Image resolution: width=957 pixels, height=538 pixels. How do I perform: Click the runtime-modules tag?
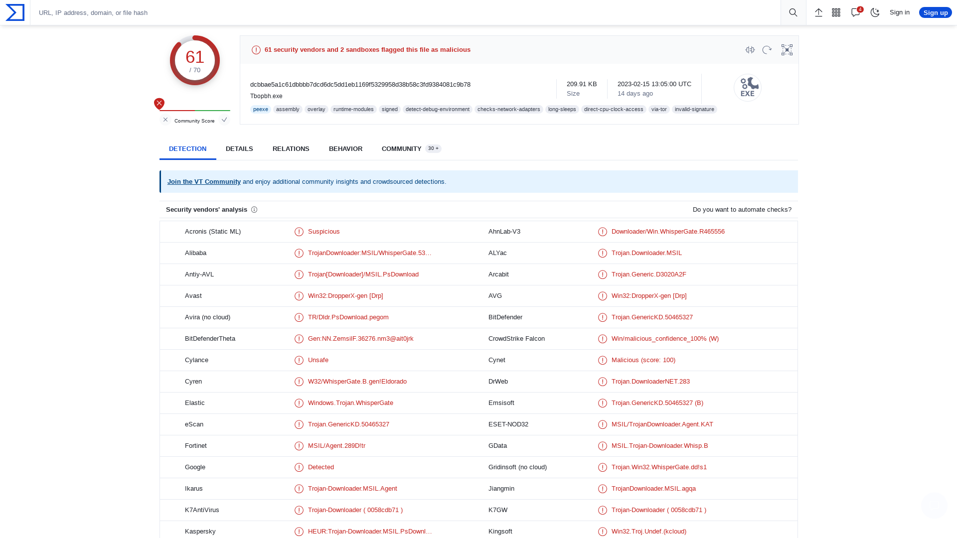[x=353, y=109]
